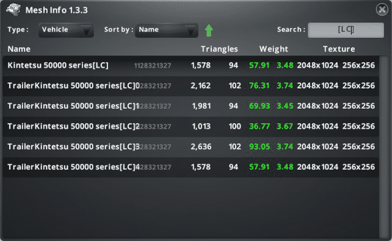Select TrailerKintetsu 50000 series[LC]0 row
This screenshot has width=392, height=241.
73,86
